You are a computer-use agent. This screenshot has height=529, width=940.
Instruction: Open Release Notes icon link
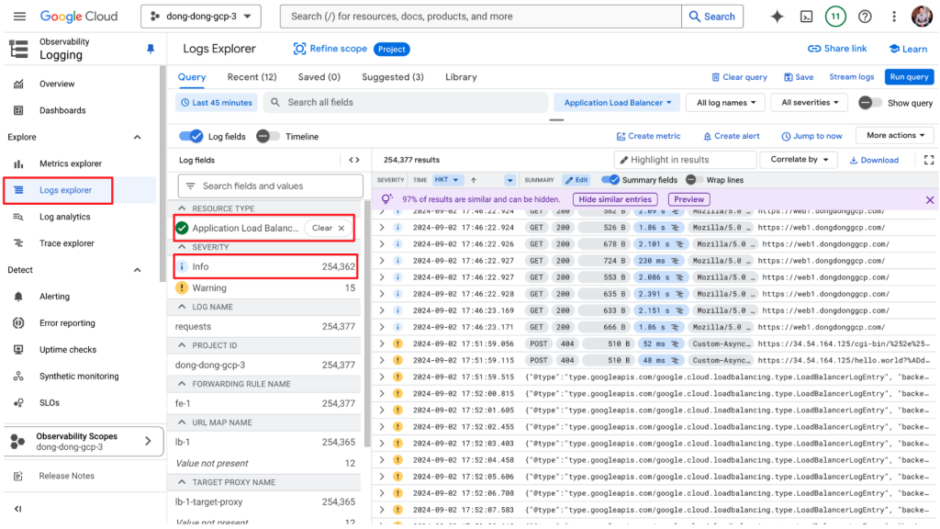pyautogui.click(x=18, y=476)
